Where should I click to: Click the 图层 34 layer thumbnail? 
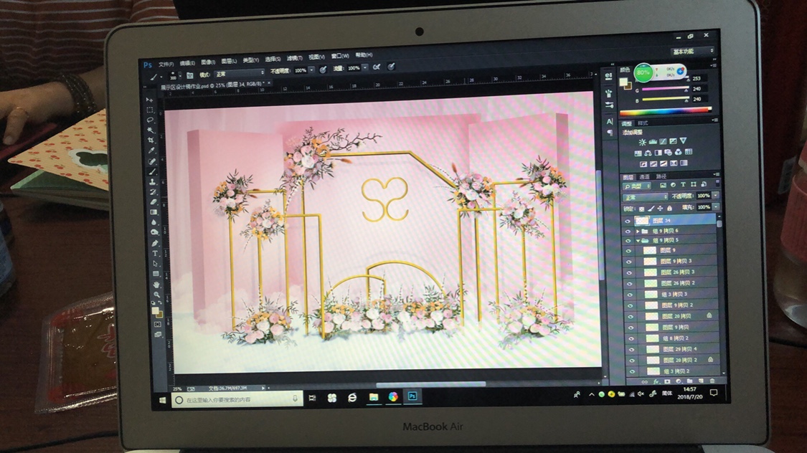(x=642, y=221)
